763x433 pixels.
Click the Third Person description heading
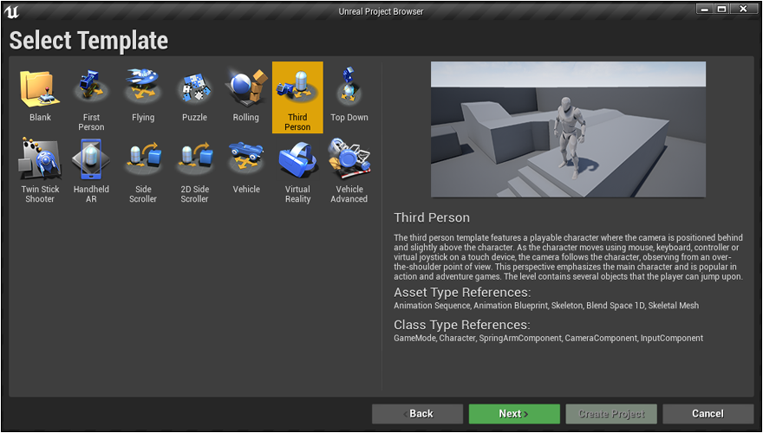coord(432,217)
